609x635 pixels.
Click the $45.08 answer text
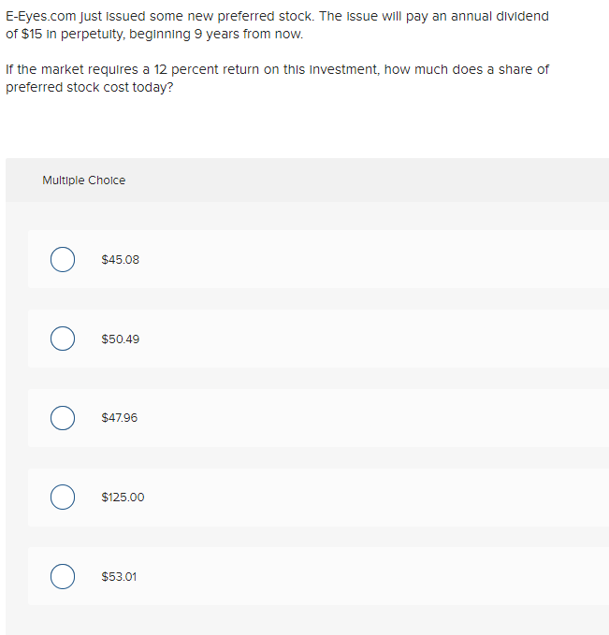120,259
